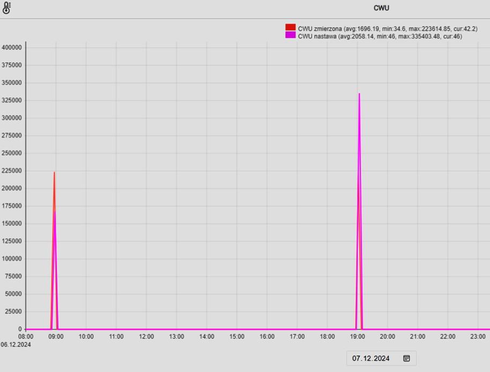Click the magenta CWU nastawa legend swatch
The height and width of the screenshot is (372, 490).
[290, 35]
